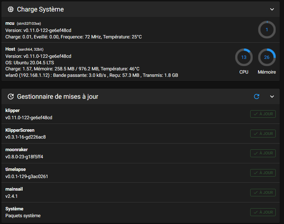Click the À JOUR button for klipper
This screenshot has width=284, height=224.
[263, 114]
